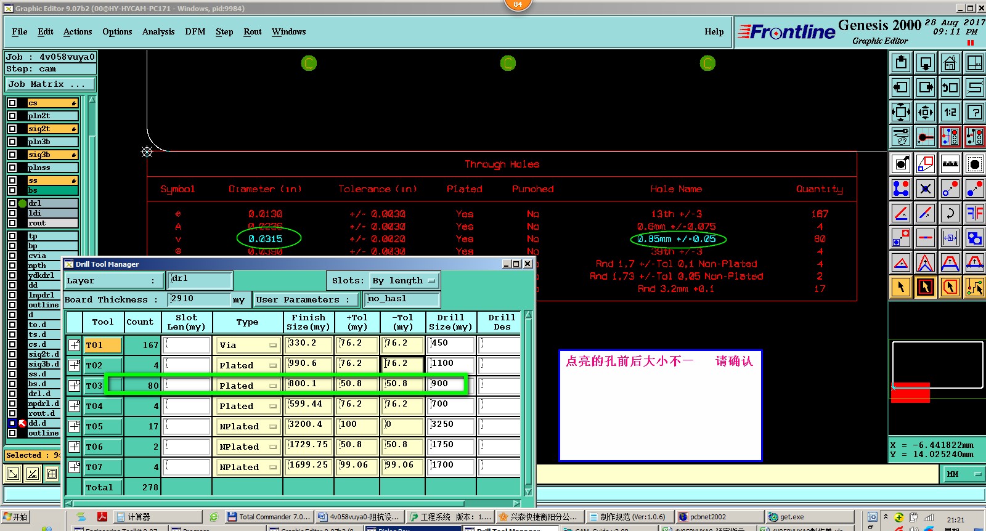
Task: Open the DFM menu
Action: (195, 31)
